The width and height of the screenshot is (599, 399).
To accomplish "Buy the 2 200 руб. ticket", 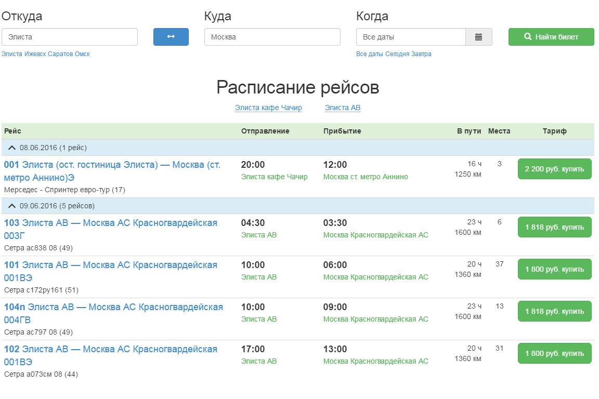I will (x=554, y=169).
